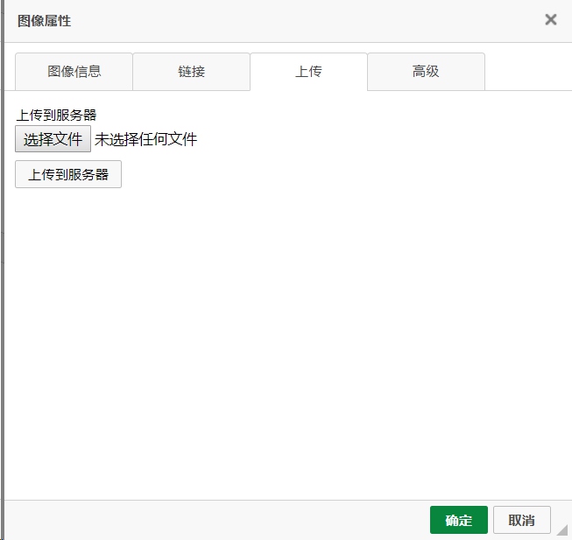Go to the 高级 tab
The width and height of the screenshot is (572, 540).
[x=426, y=72]
